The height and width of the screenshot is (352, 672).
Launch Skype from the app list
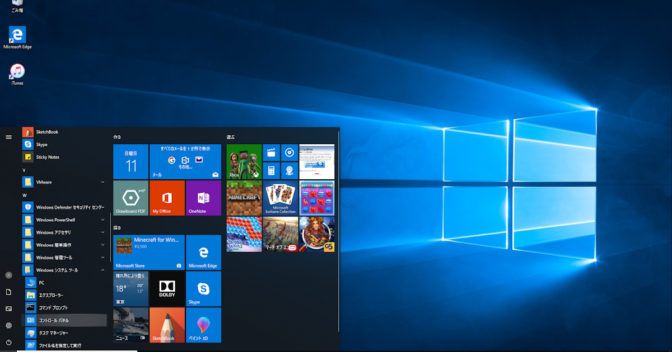64,144
